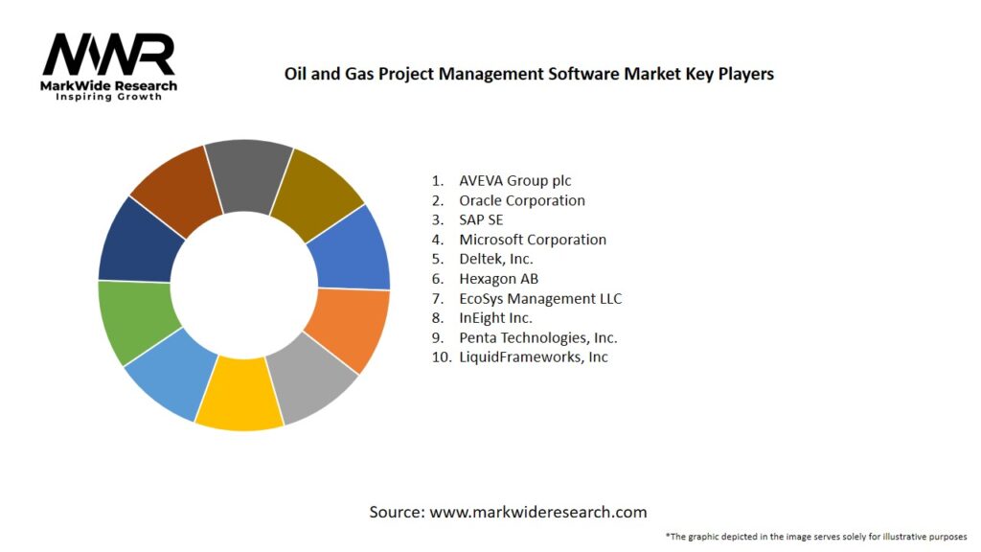Select Microsoft Corporation list item
Image resolution: width=981 pixels, height=552 pixels.
pyautogui.click(x=532, y=240)
